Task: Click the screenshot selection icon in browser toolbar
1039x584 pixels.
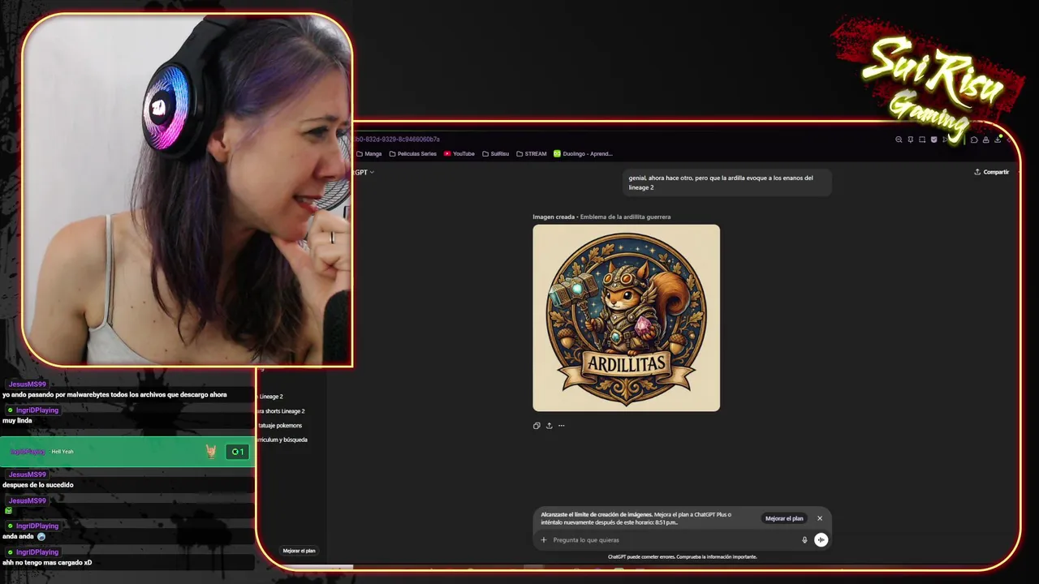Action: (922, 140)
